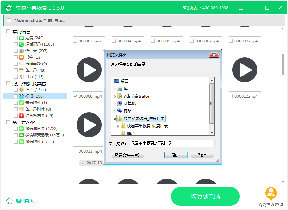Click the 短信附件 attachment icon

pos(21,103)
